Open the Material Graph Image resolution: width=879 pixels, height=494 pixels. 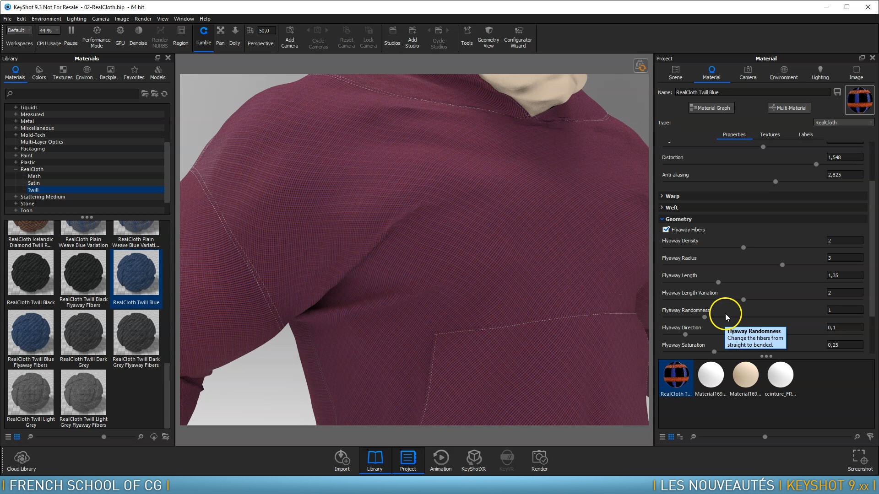tap(711, 107)
